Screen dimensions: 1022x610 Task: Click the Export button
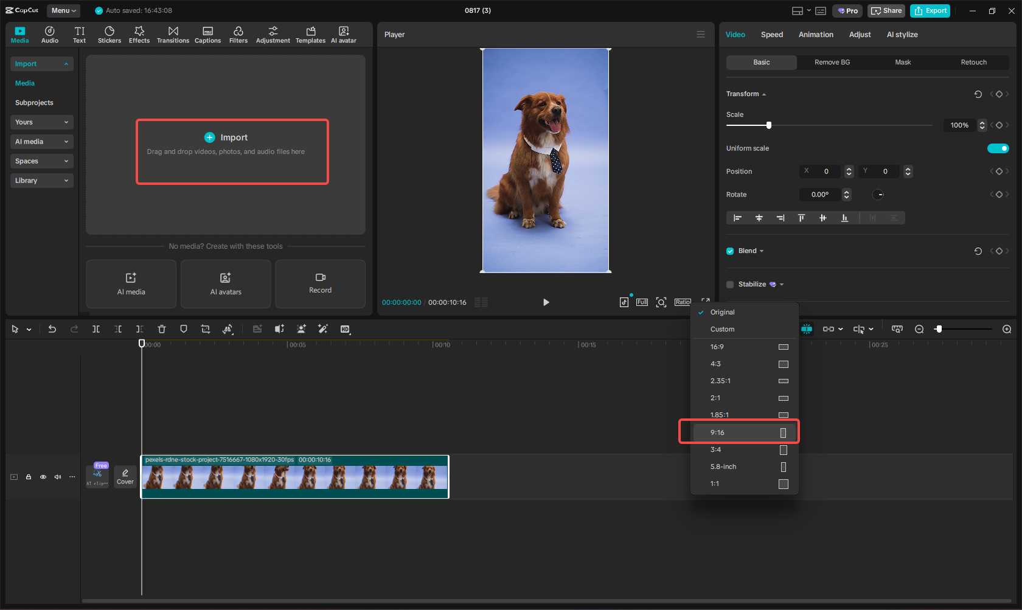pyautogui.click(x=930, y=10)
